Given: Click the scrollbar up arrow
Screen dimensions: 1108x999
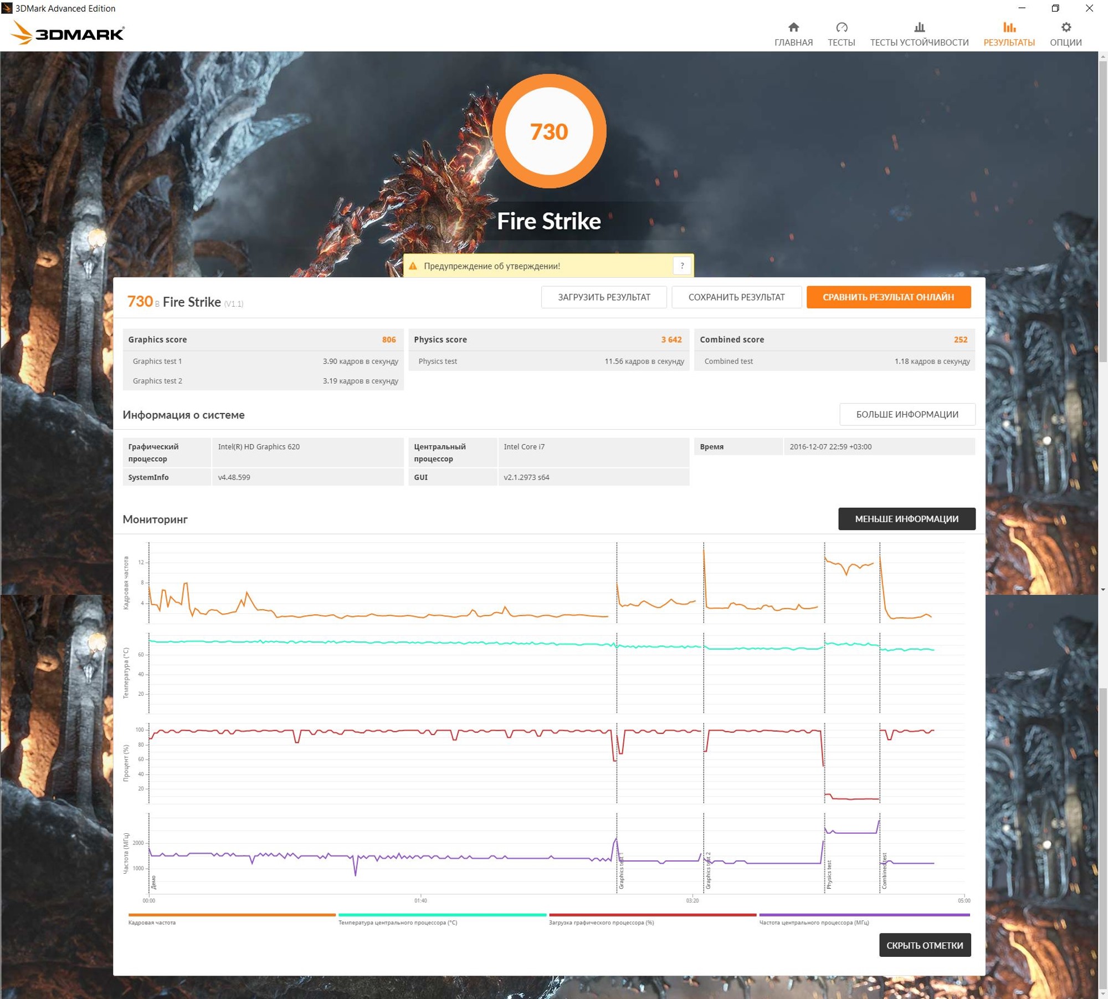Looking at the screenshot, I should (x=1103, y=56).
